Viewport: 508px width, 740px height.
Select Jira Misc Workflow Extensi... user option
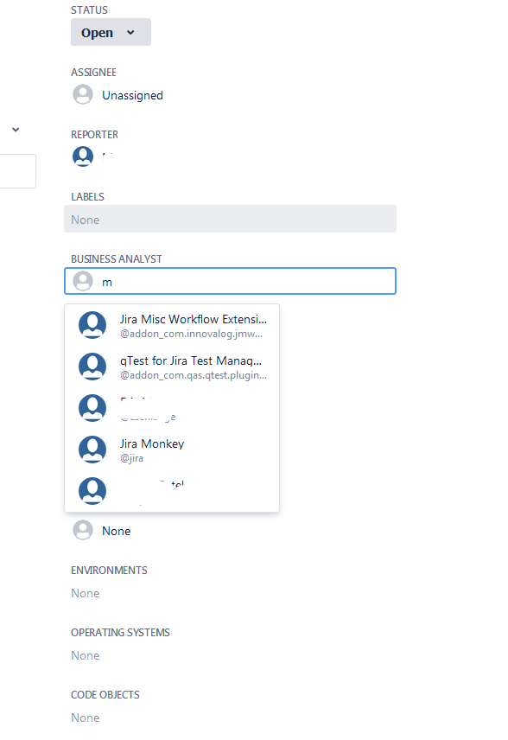tap(172, 325)
